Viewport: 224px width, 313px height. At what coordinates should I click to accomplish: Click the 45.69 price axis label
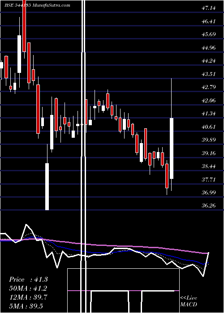click(x=209, y=34)
